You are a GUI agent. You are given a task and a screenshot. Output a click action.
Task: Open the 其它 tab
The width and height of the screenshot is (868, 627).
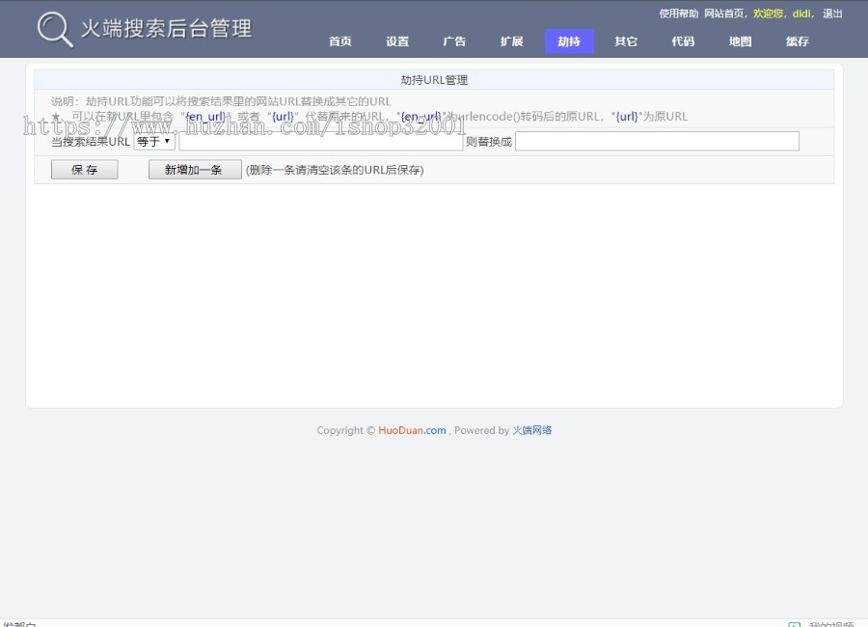[626, 41]
